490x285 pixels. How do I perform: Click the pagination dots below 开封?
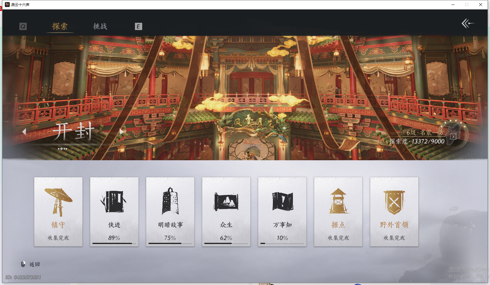(x=63, y=149)
